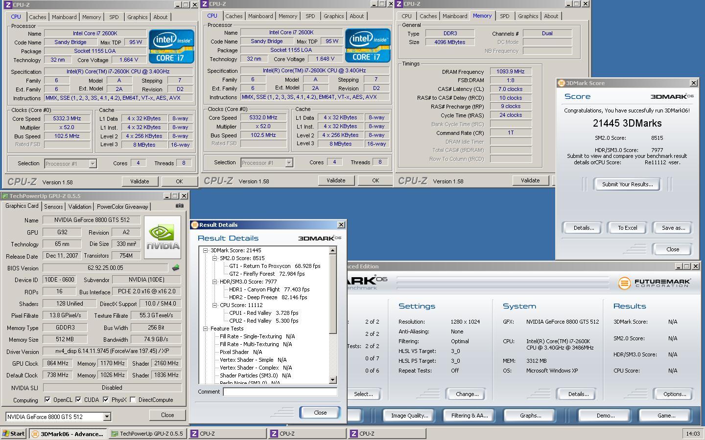Screen dimensions: 705x440
Task: Toggle the CUDA checkbox
Action: point(78,399)
